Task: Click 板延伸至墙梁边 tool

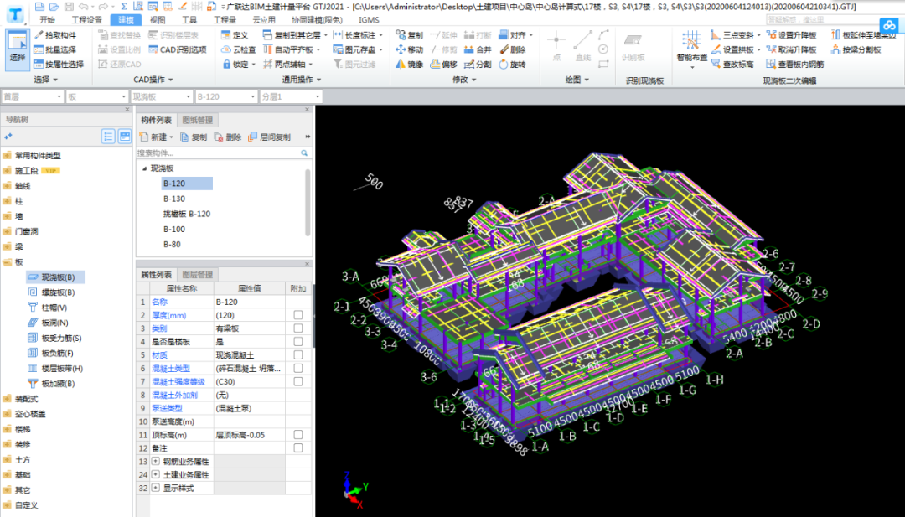Action: [863, 35]
